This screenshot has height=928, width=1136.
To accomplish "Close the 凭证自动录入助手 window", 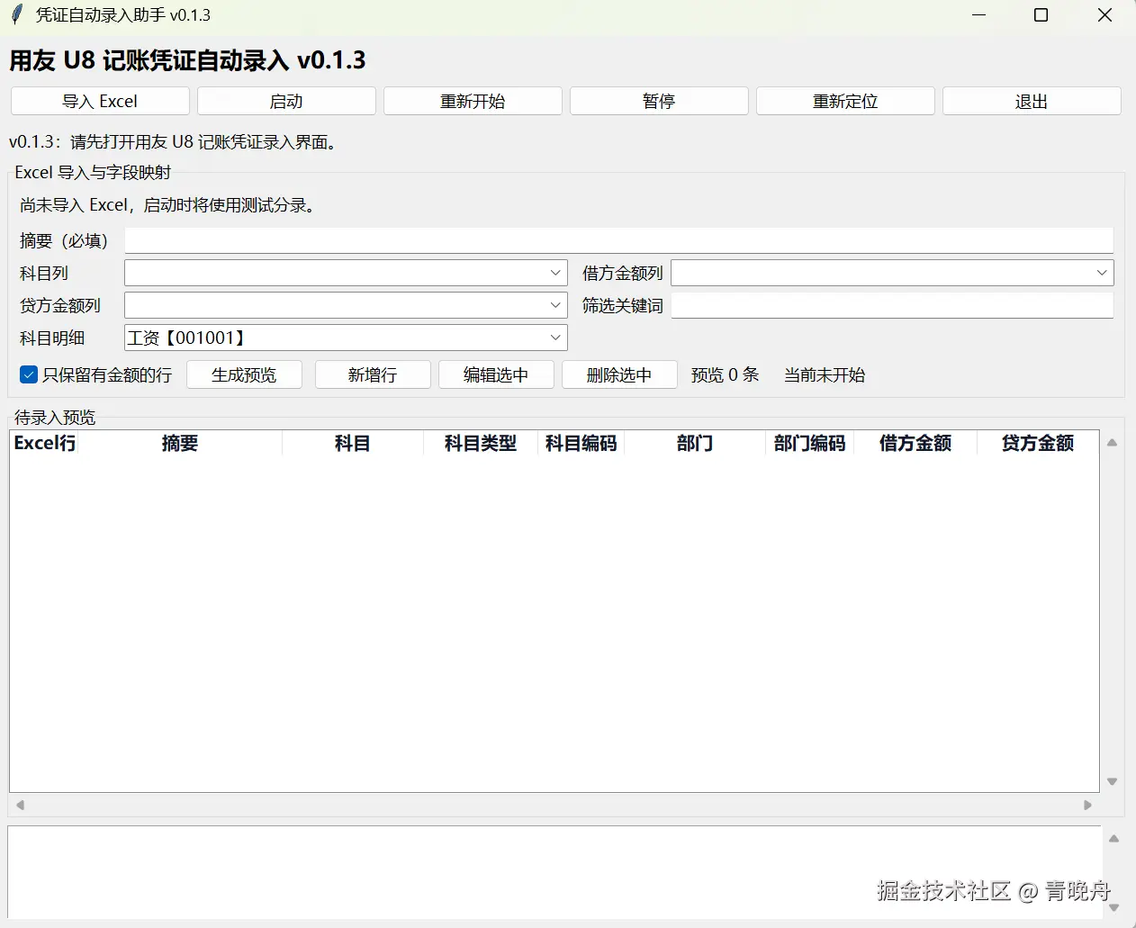I will (1104, 15).
